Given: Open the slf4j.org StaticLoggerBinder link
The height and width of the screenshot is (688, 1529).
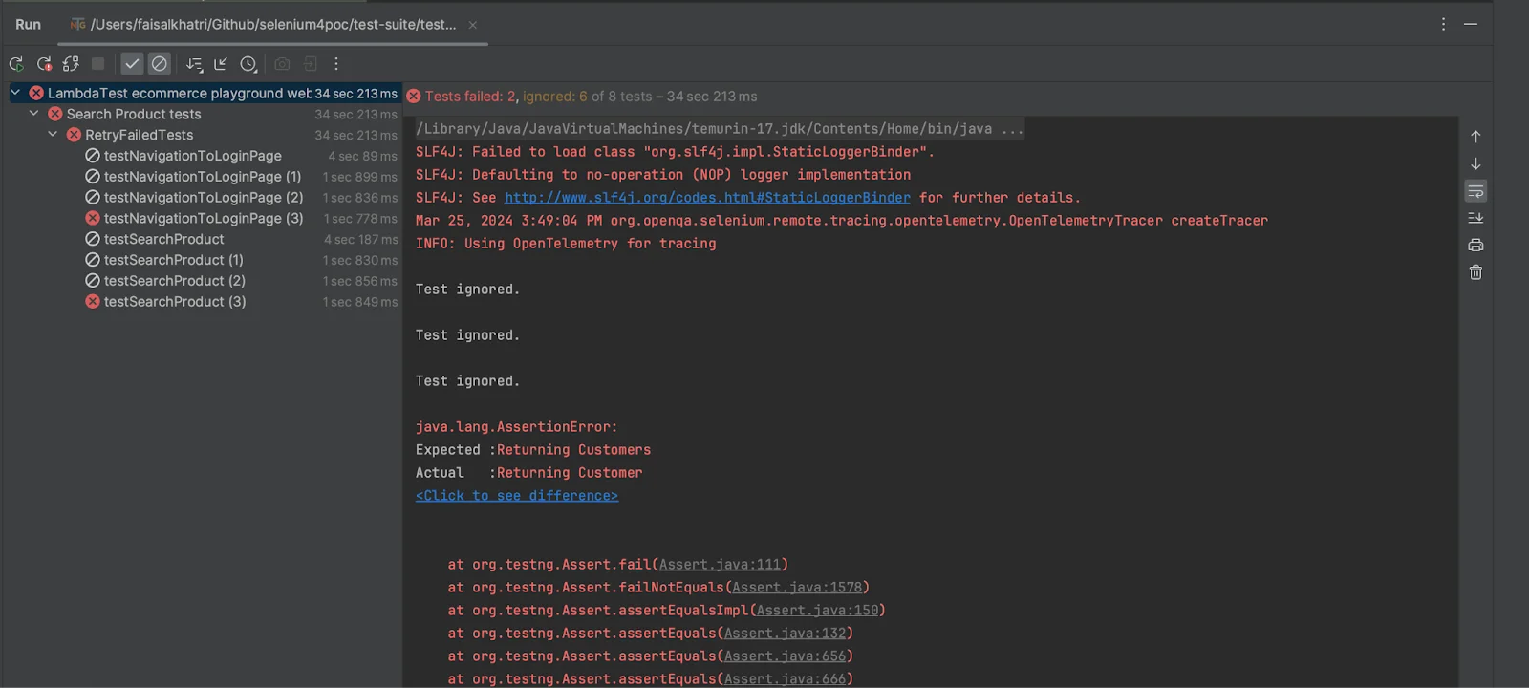Looking at the screenshot, I should (707, 198).
